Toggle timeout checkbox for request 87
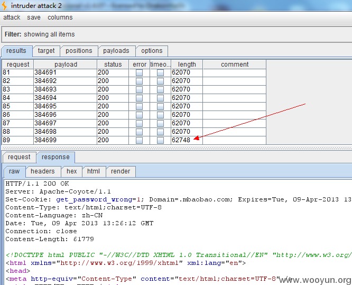 (160, 123)
